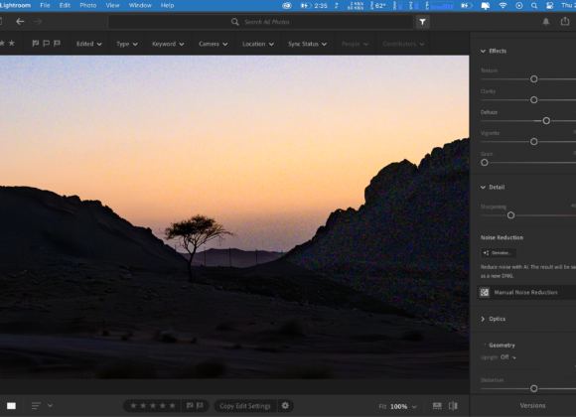This screenshot has height=417, width=576.
Task: Open the sort order menu icon
Action: [36, 406]
